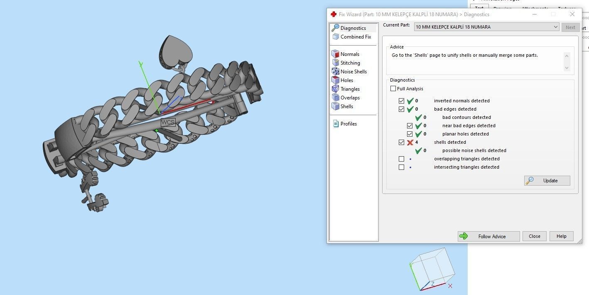Open the Shells page in the sidebar

[x=343, y=106]
